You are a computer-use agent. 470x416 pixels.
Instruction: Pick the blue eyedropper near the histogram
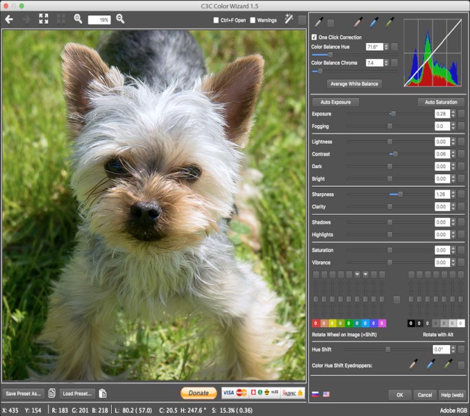pos(374,23)
